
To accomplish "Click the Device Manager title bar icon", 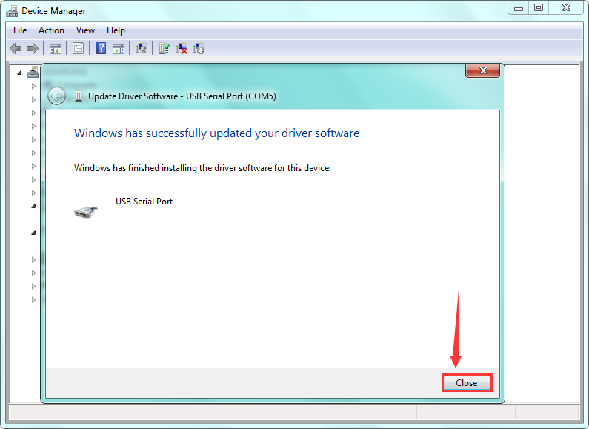I will point(12,11).
